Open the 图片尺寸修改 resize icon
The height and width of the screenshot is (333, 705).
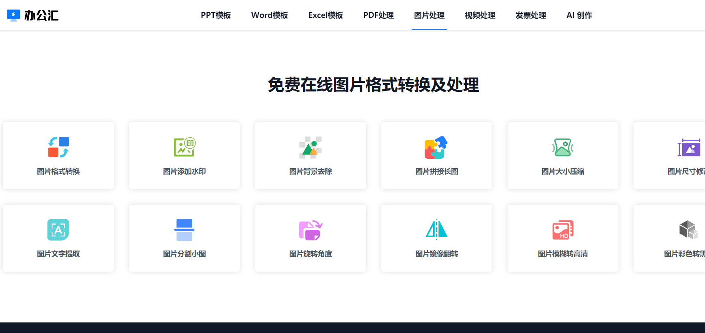pyautogui.click(x=689, y=147)
